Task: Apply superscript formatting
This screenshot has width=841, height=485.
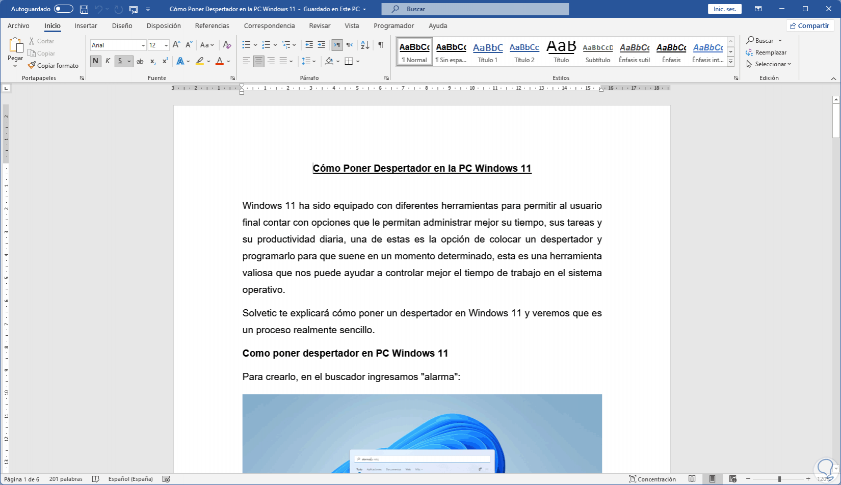Action: coord(165,61)
